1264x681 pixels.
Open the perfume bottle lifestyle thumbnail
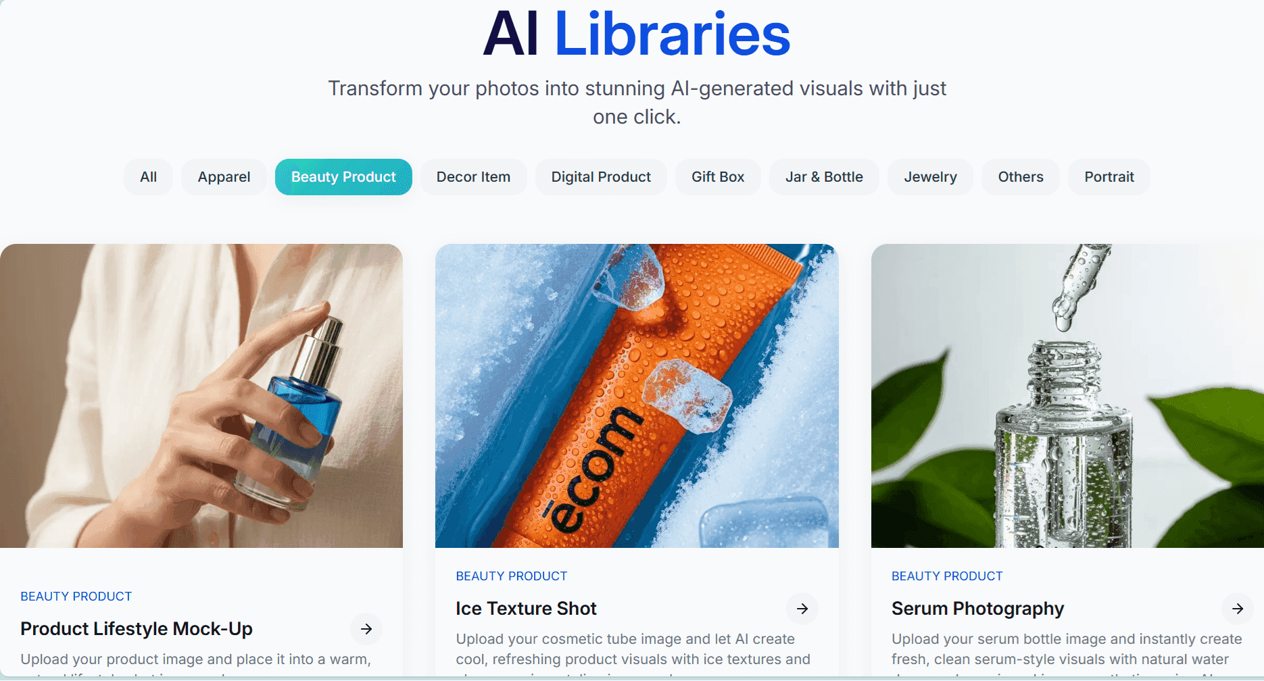pos(201,396)
